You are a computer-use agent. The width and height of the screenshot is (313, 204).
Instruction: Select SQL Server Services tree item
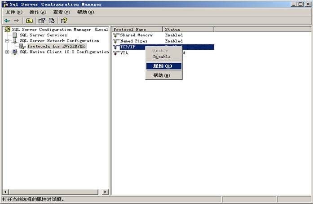click(x=43, y=35)
